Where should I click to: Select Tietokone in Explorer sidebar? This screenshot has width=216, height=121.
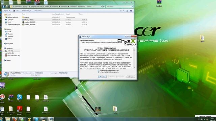(8, 48)
